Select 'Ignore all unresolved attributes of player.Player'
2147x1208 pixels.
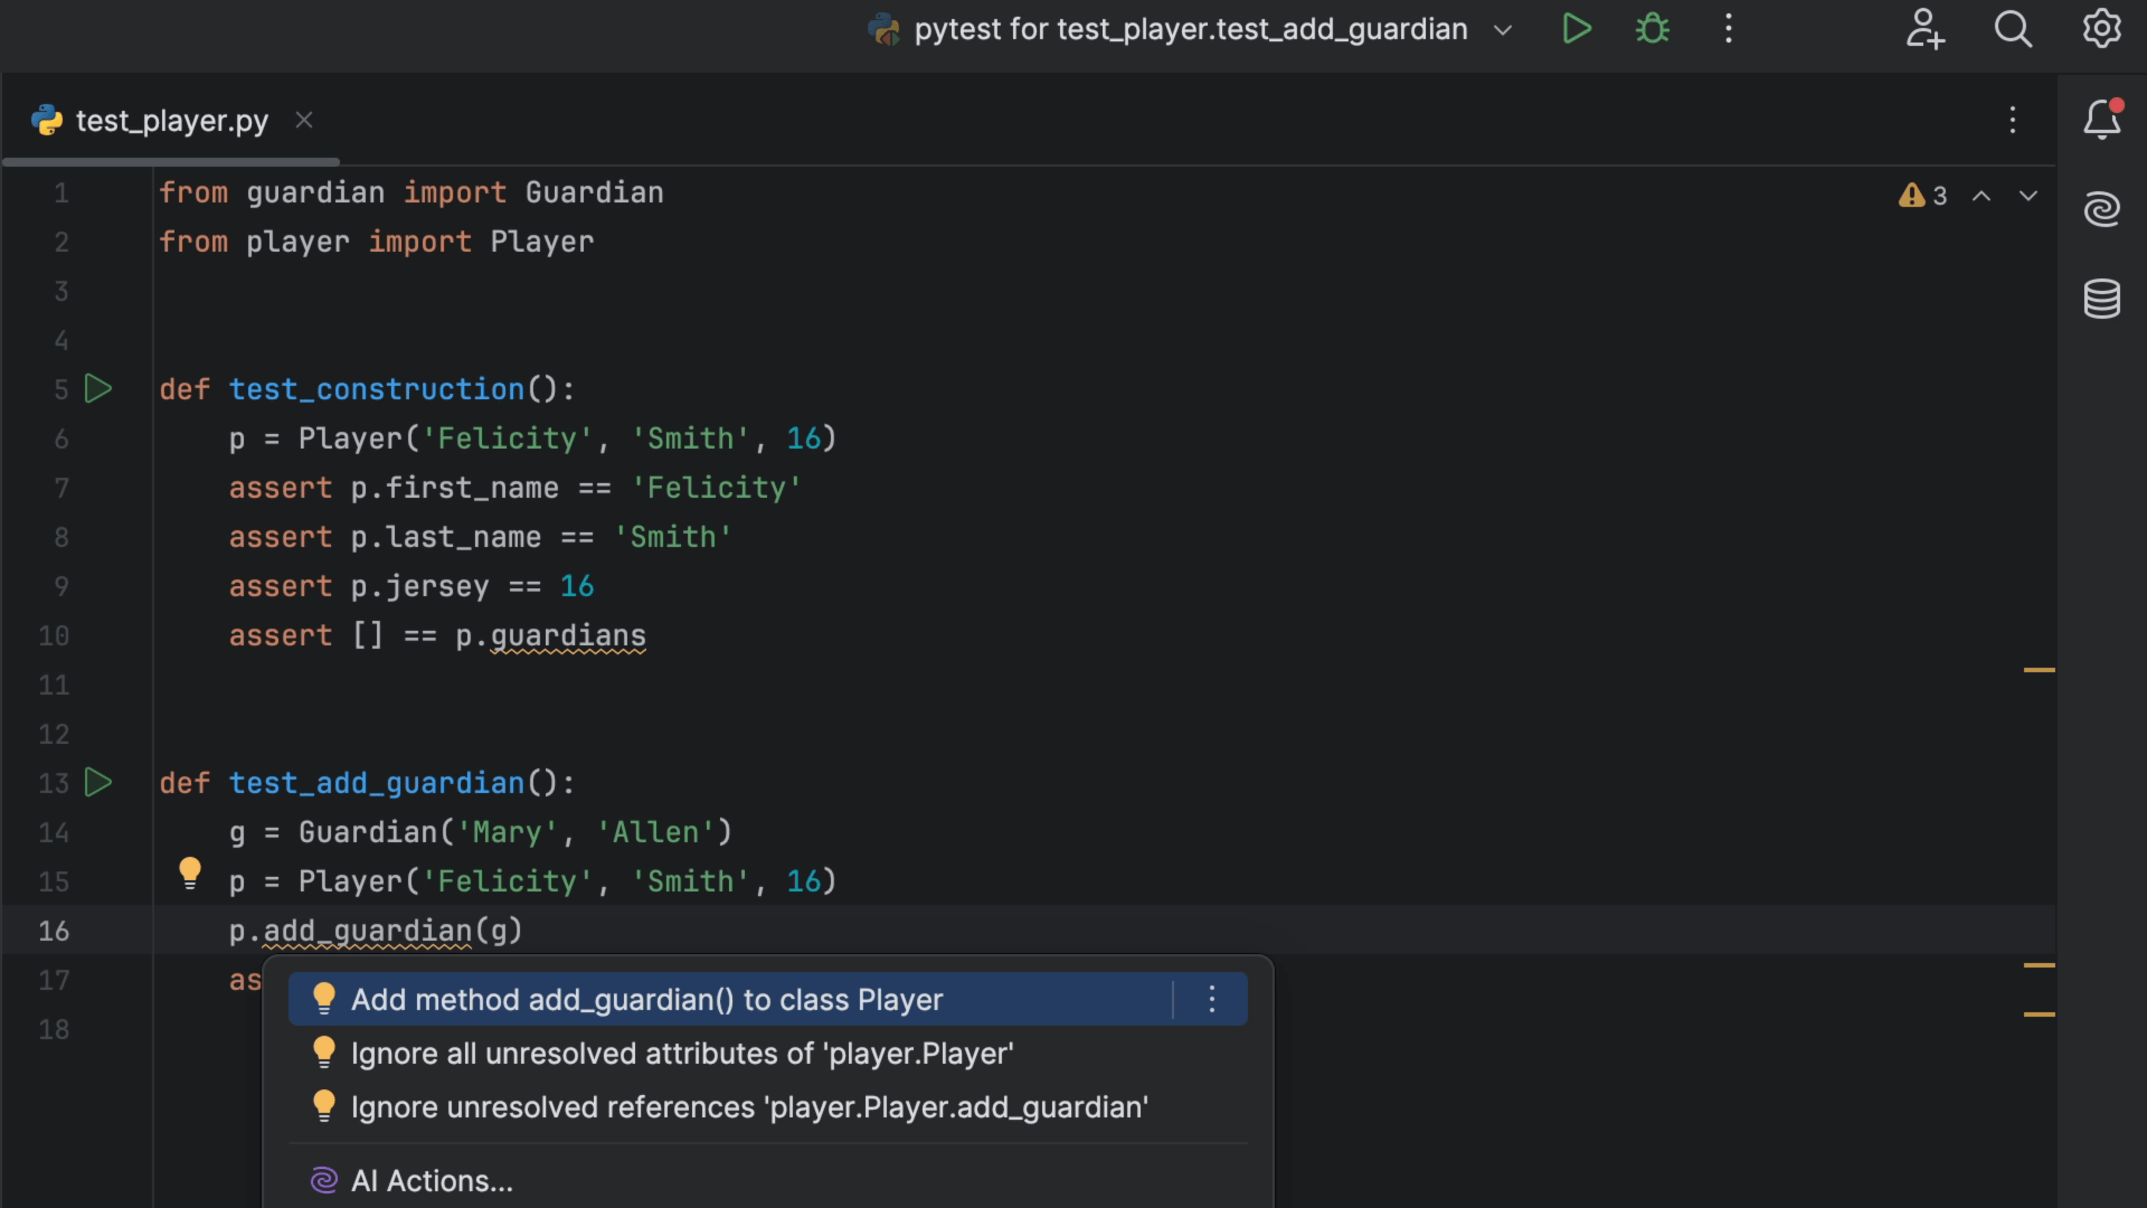pyautogui.click(x=681, y=1053)
